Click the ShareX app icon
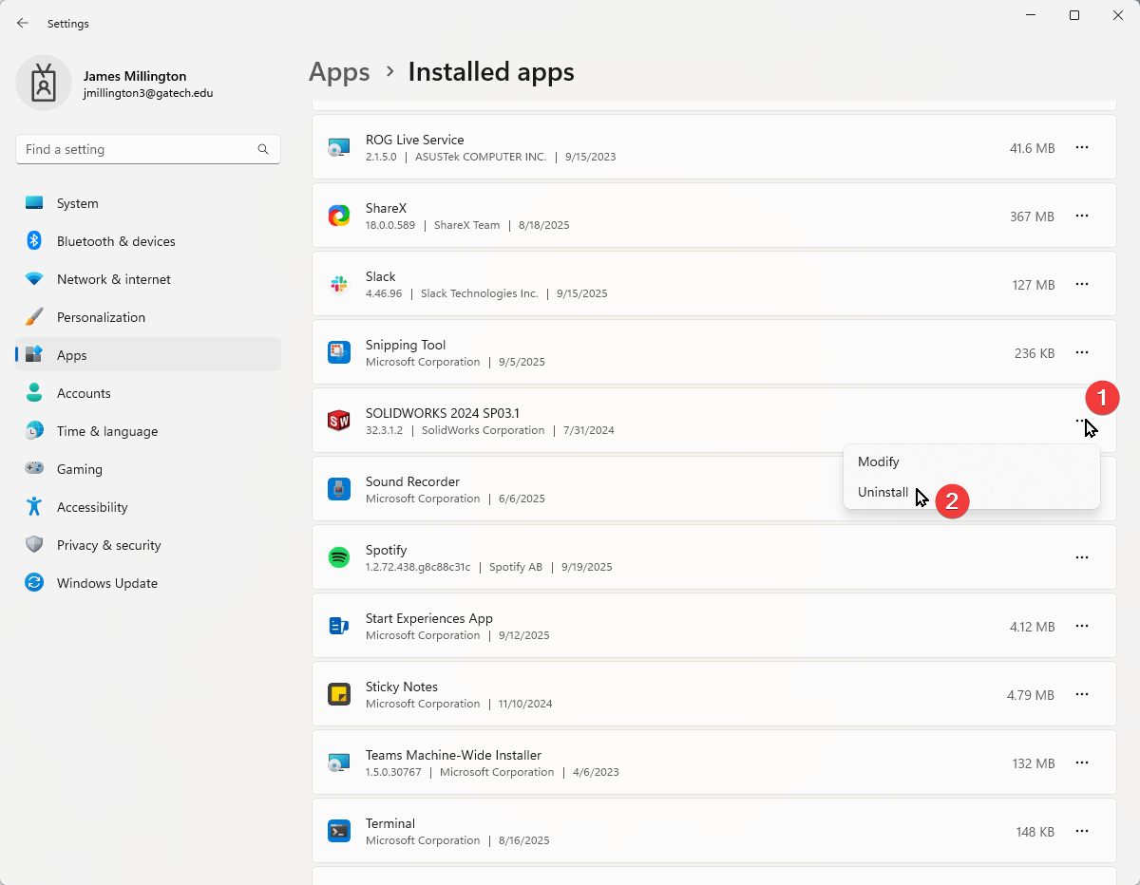This screenshot has width=1140, height=885. point(339,217)
